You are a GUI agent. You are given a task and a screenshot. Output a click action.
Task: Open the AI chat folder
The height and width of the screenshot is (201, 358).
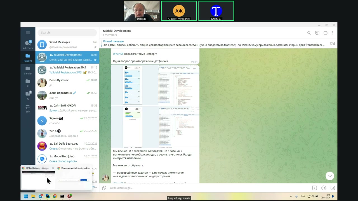click(28, 95)
